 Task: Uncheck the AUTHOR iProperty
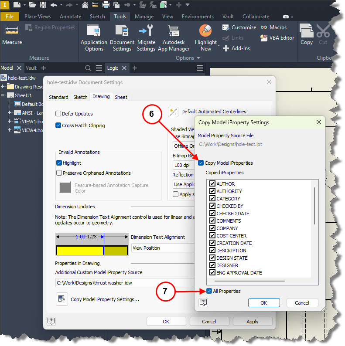point(212,183)
